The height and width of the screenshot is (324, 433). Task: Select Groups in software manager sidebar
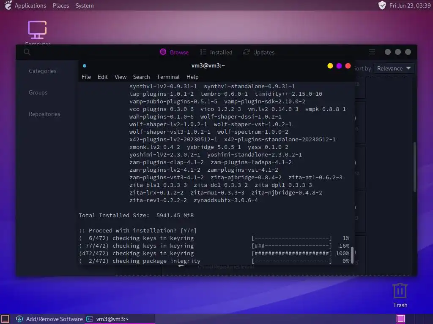(x=38, y=92)
